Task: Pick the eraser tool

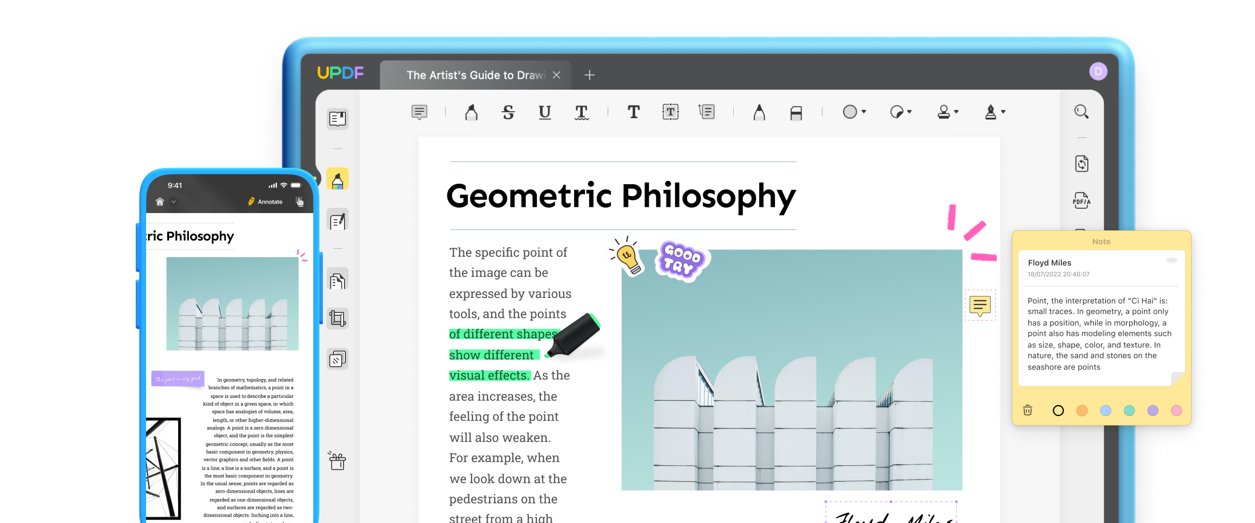Action: point(796,113)
